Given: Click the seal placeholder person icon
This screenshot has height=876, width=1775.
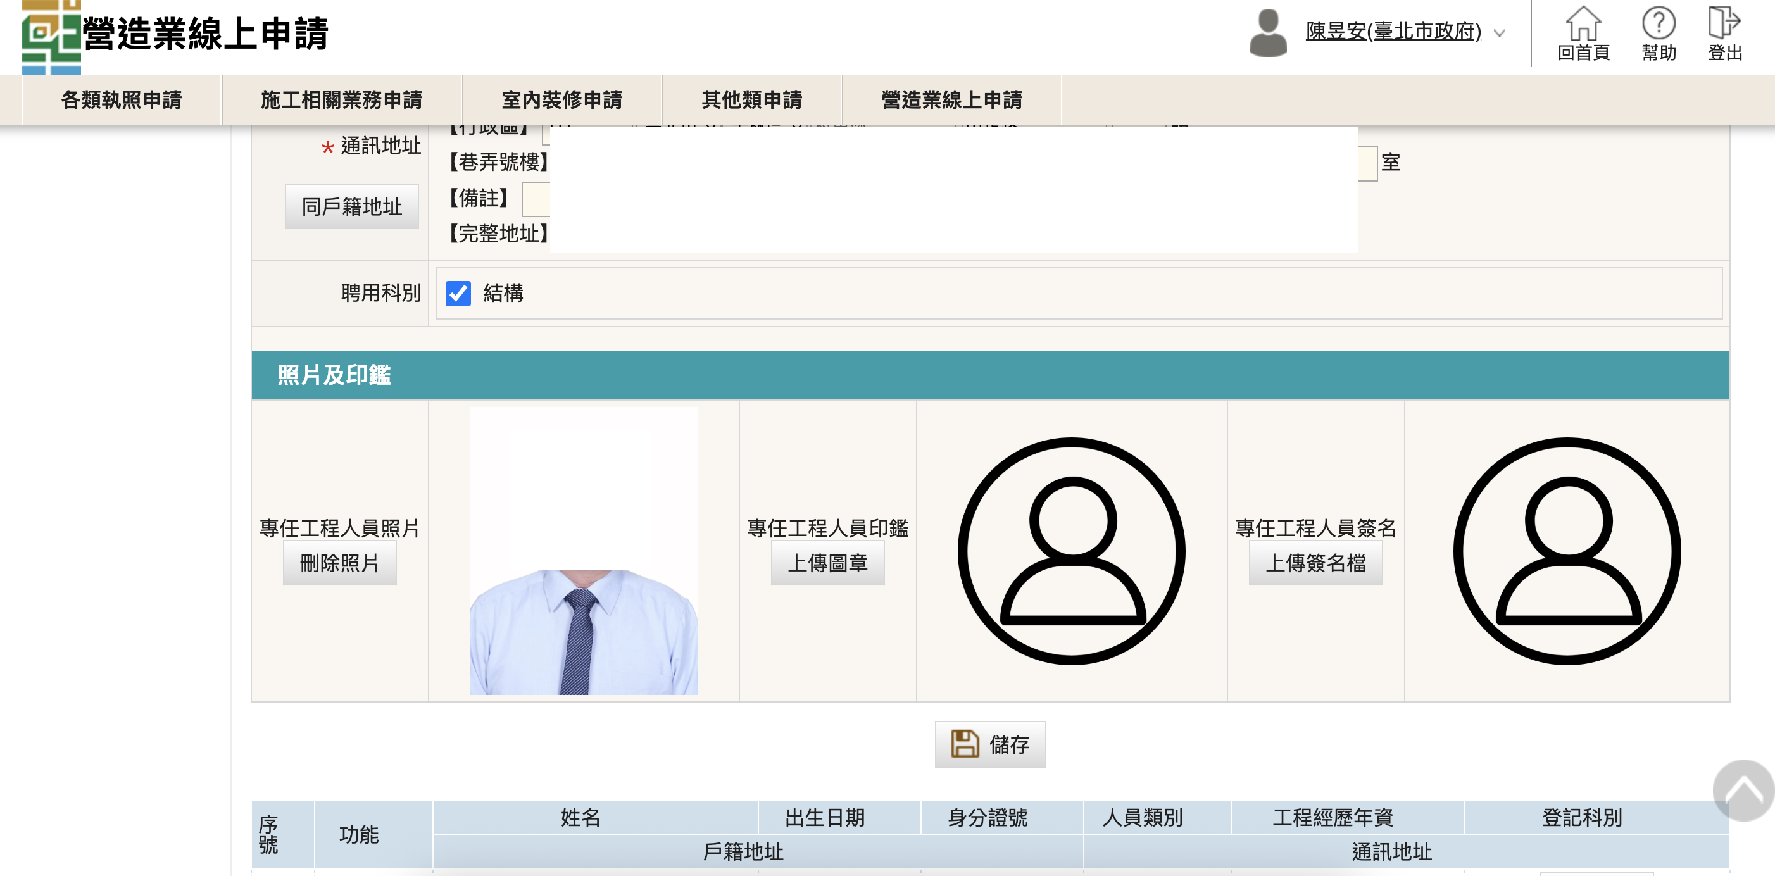Looking at the screenshot, I should point(1071,551).
